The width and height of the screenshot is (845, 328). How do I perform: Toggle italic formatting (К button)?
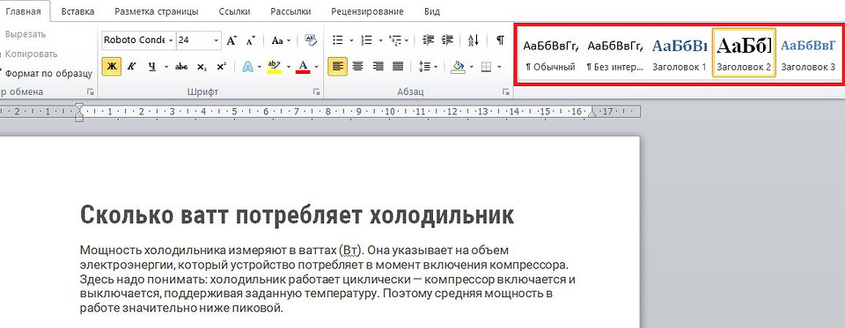(131, 67)
